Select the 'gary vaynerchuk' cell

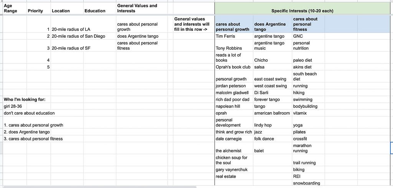[234, 170]
